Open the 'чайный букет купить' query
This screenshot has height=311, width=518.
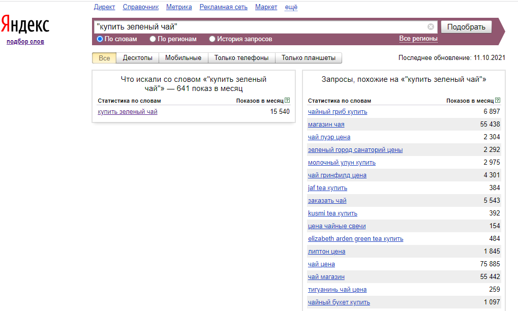coord(339,302)
